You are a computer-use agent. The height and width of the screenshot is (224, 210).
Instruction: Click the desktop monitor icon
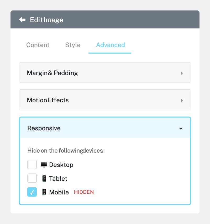(x=44, y=165)
